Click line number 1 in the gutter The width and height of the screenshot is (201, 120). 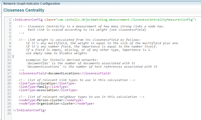click(10, 20)
